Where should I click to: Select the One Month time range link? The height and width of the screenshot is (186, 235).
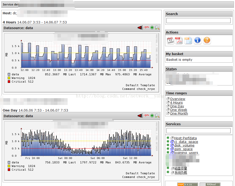pos(179,113)
